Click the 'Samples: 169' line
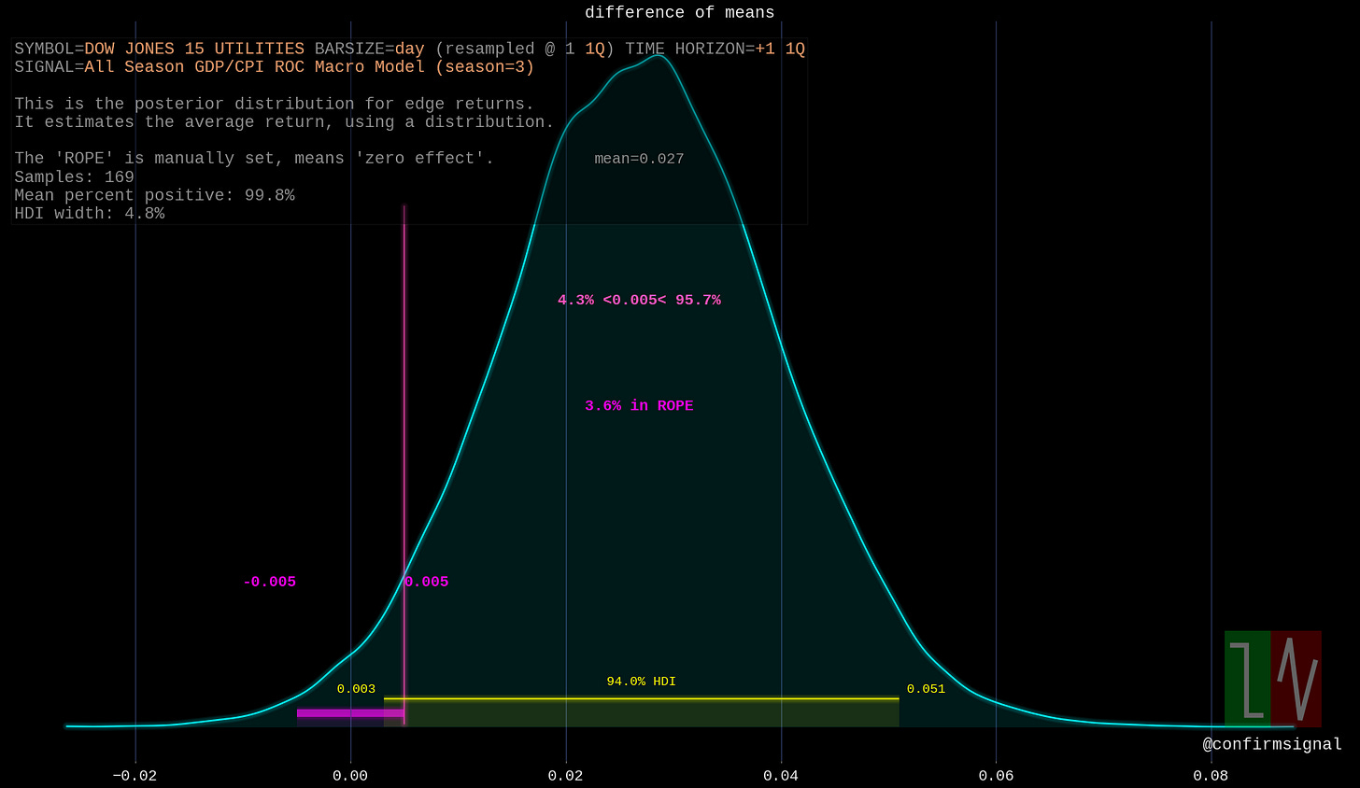 tap(74, 176)
